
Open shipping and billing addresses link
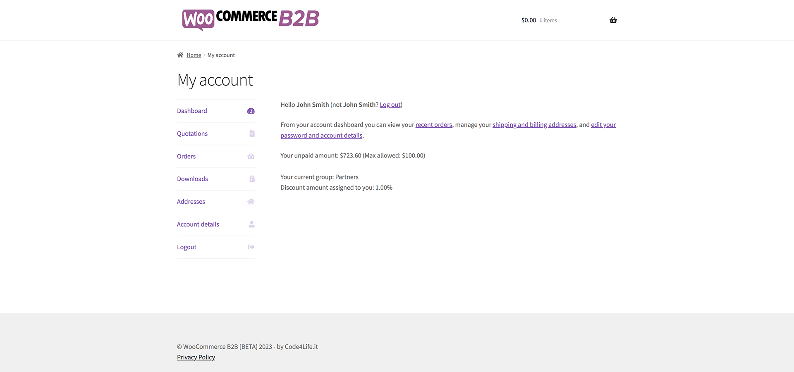[534, 125]
